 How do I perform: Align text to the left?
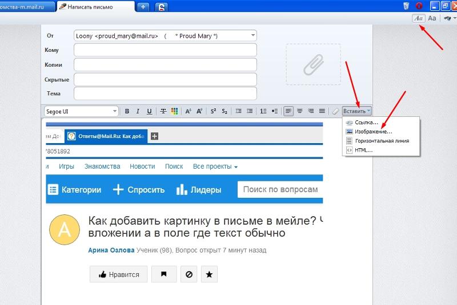point(288,111)
